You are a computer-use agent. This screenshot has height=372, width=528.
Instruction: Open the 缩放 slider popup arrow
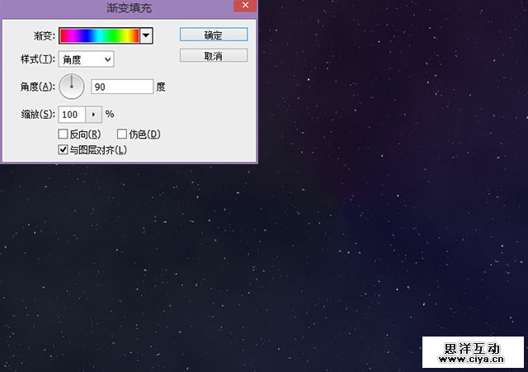(93, 115)
